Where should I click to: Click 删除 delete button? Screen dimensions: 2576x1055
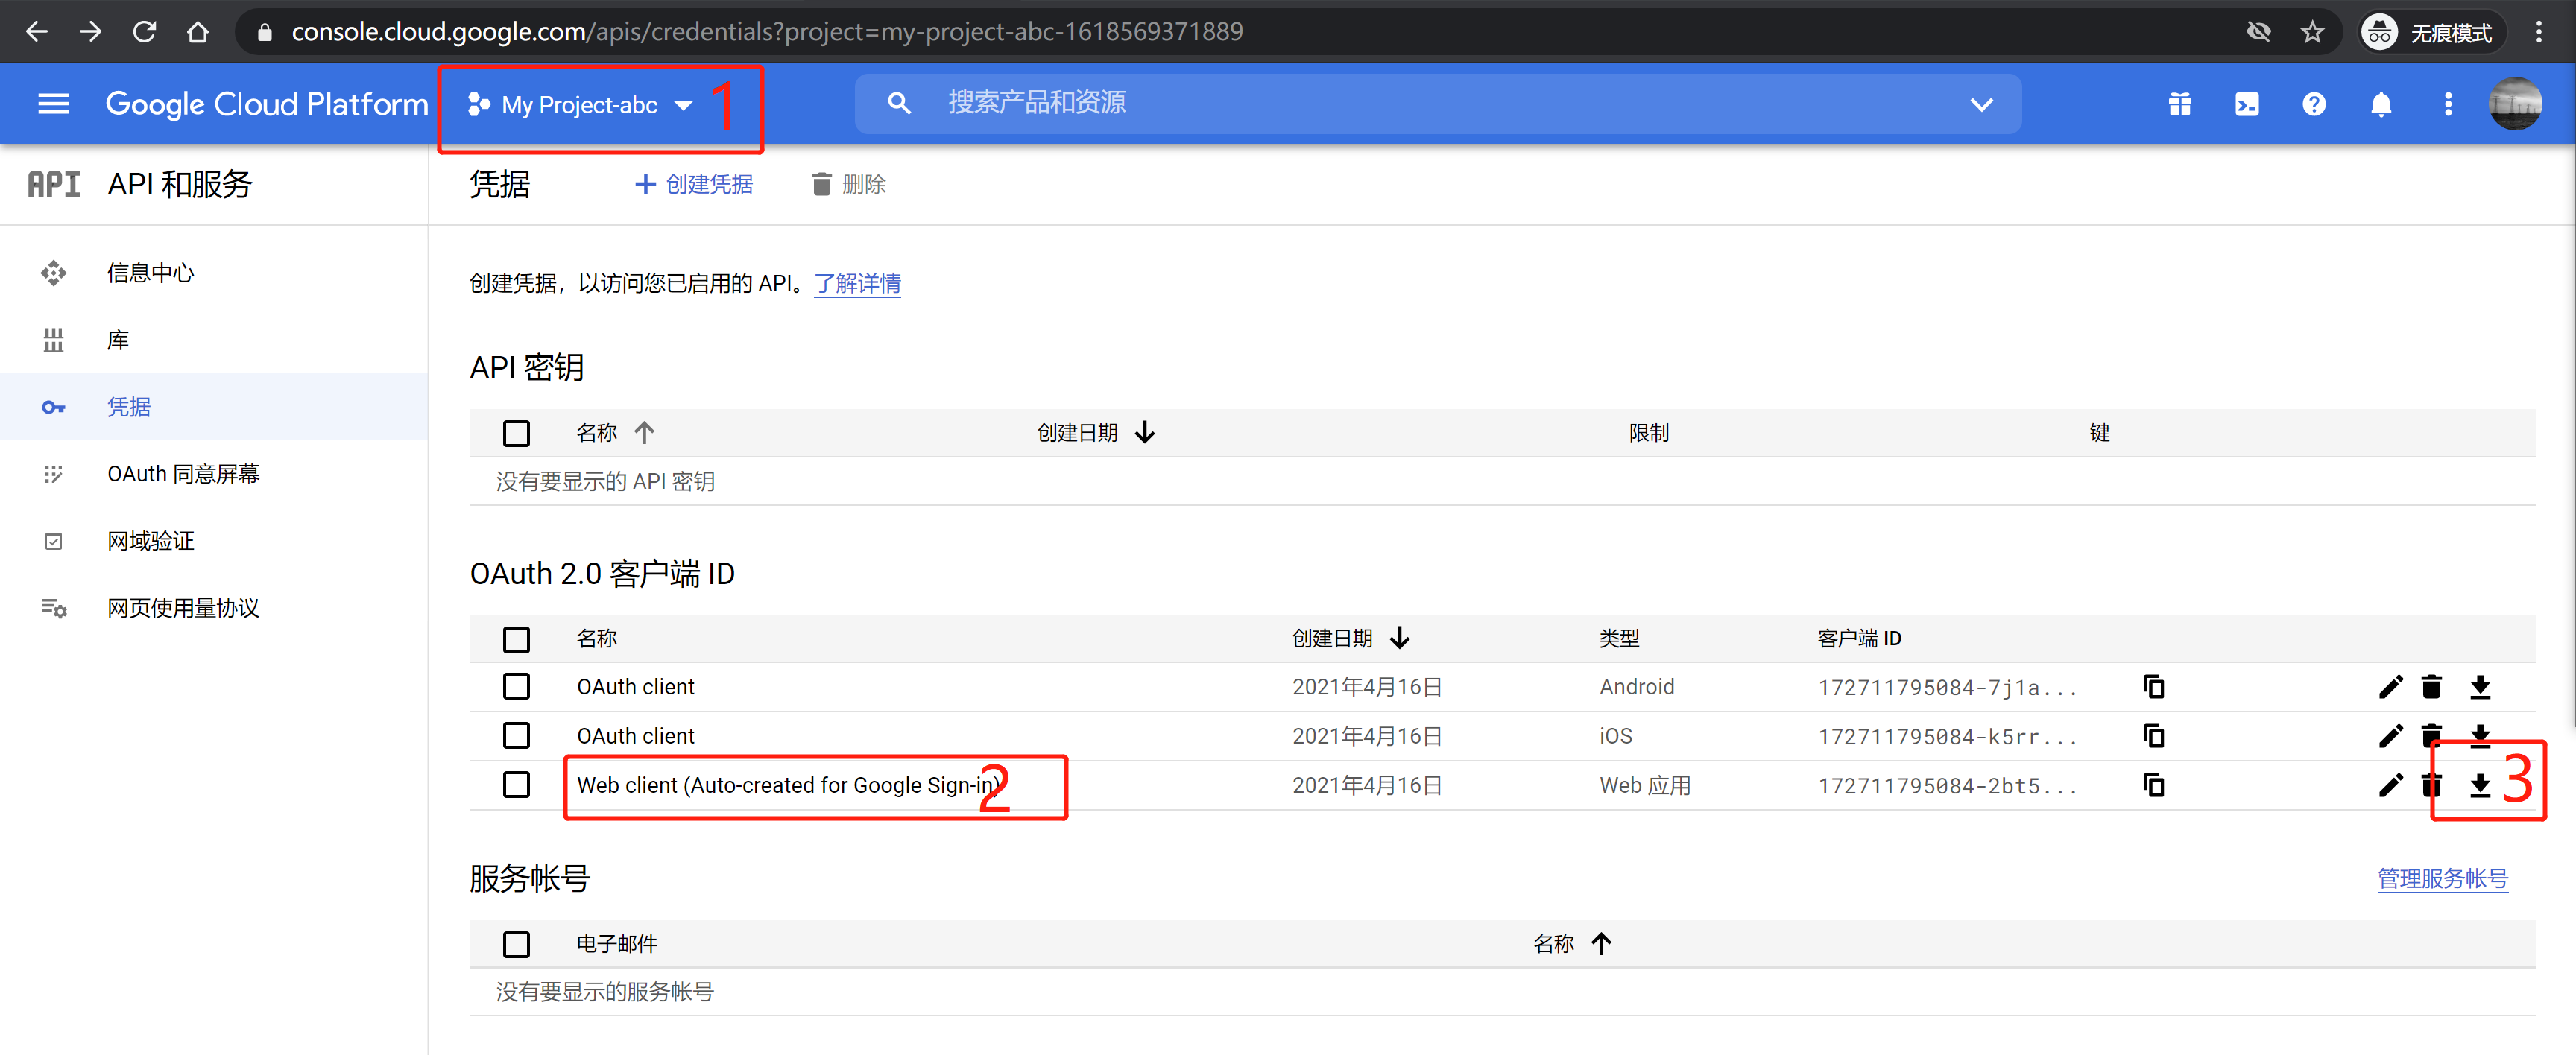[x=849, y=184]
